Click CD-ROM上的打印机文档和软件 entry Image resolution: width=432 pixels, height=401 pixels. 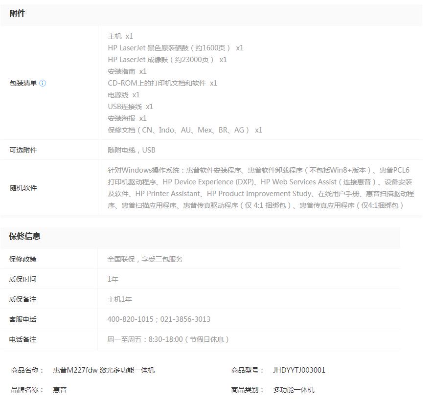click(162, 83)
